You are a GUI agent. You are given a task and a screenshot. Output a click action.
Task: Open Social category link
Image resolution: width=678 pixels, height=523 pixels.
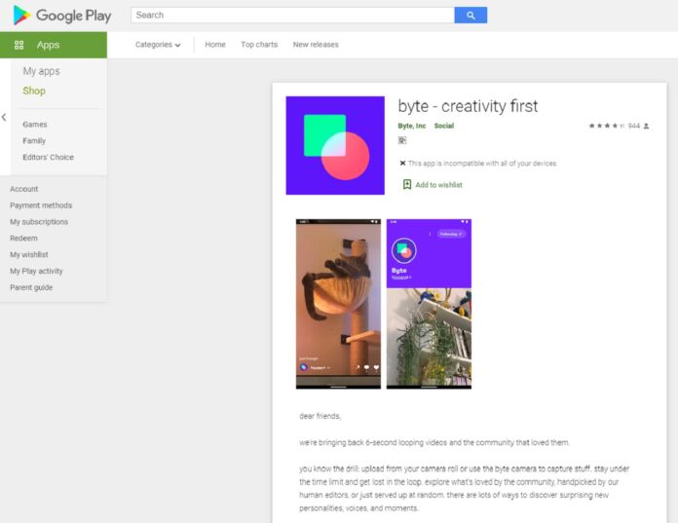coord(444,126)
